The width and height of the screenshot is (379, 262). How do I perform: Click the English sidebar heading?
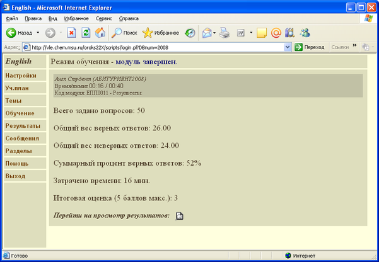[18, 61]
